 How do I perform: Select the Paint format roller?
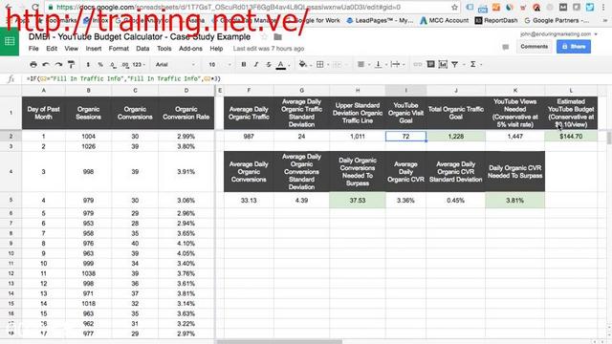[x=71, y=64]
